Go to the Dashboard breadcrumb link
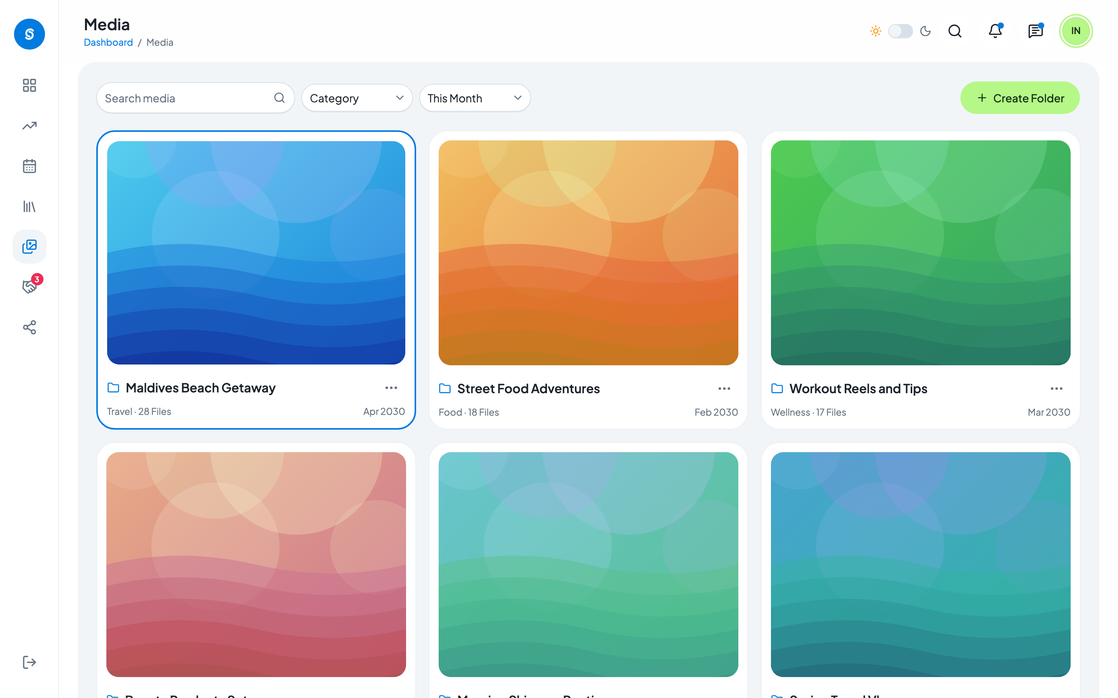Screen dimensions: 1118x698 (x=108, y=42)
